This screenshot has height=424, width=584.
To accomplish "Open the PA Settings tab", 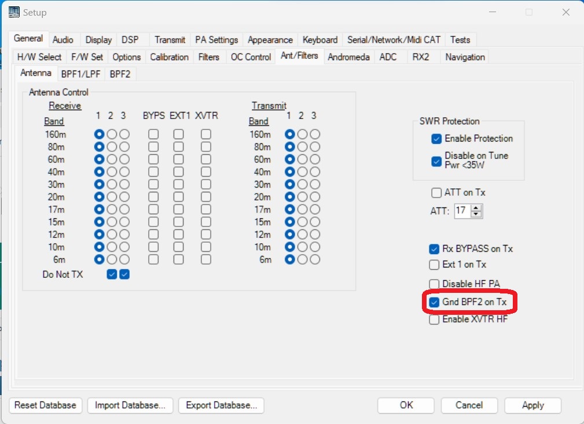I will 216,40.
